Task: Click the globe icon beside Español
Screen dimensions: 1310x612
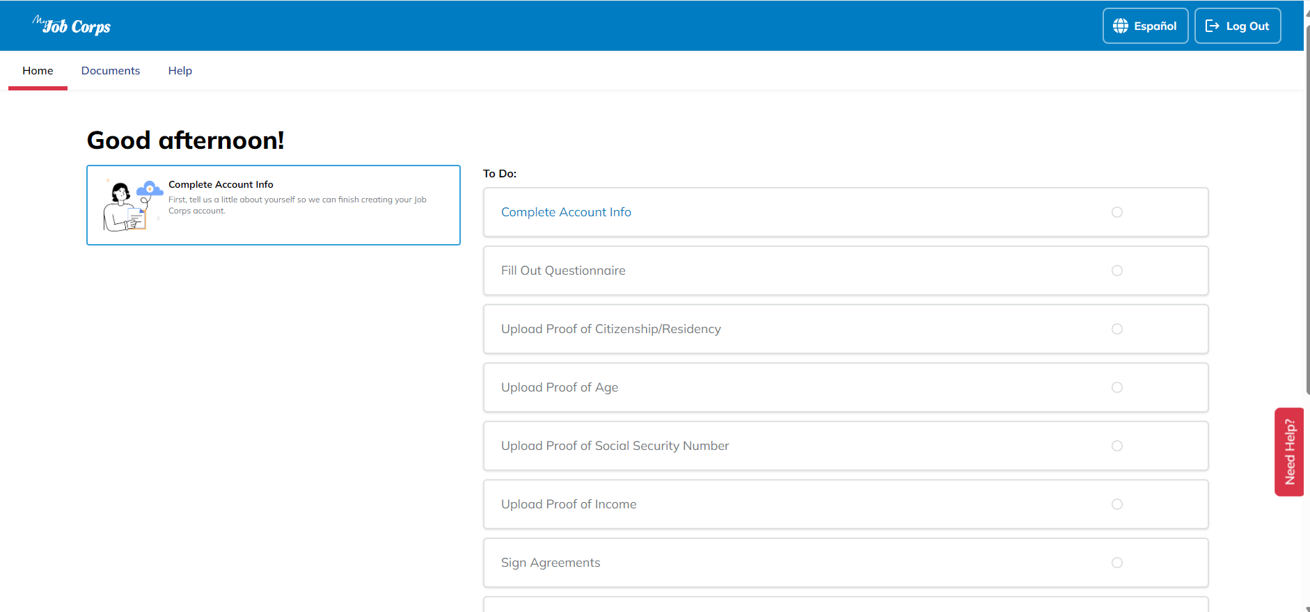Action: (1121, 26)
